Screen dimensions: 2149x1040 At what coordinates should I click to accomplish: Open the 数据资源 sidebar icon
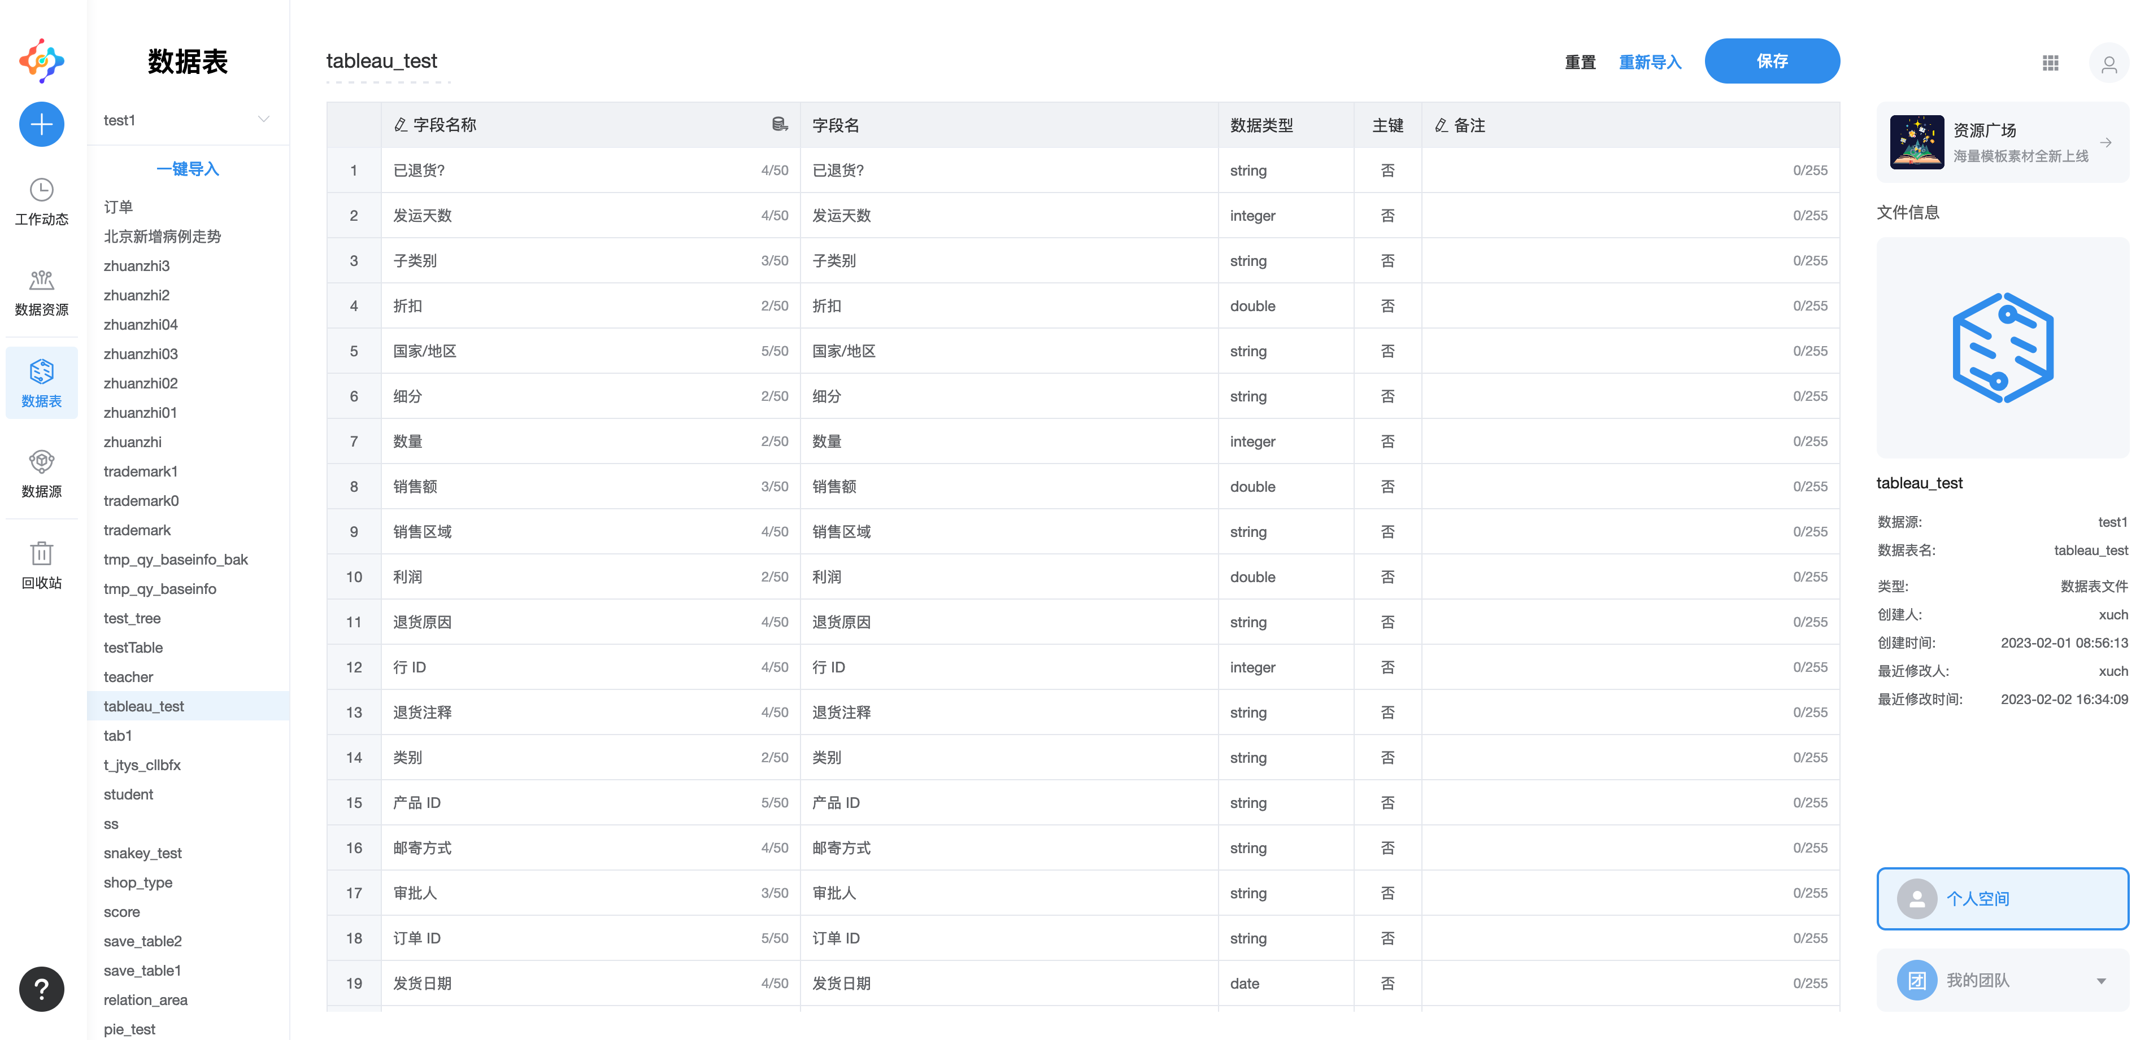[x=42, y=280]
